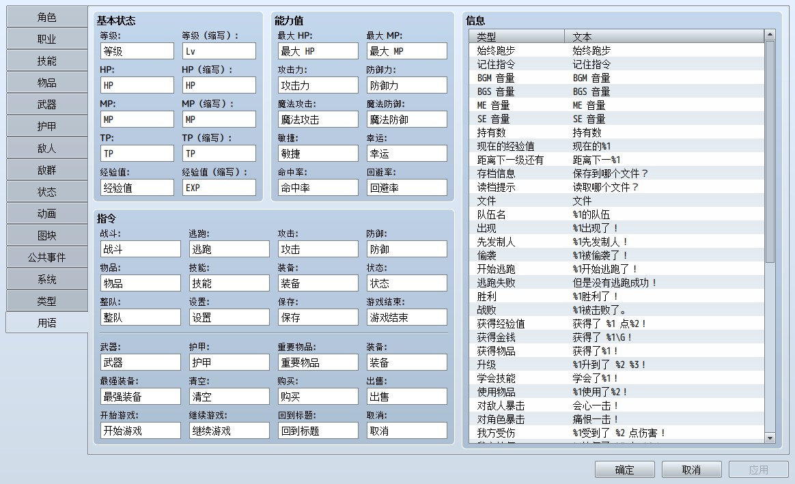The image size is (795, 484).
Task: Open the 敌人 sidebar tab
Action: pyautogui.click(x=46, y=149)
